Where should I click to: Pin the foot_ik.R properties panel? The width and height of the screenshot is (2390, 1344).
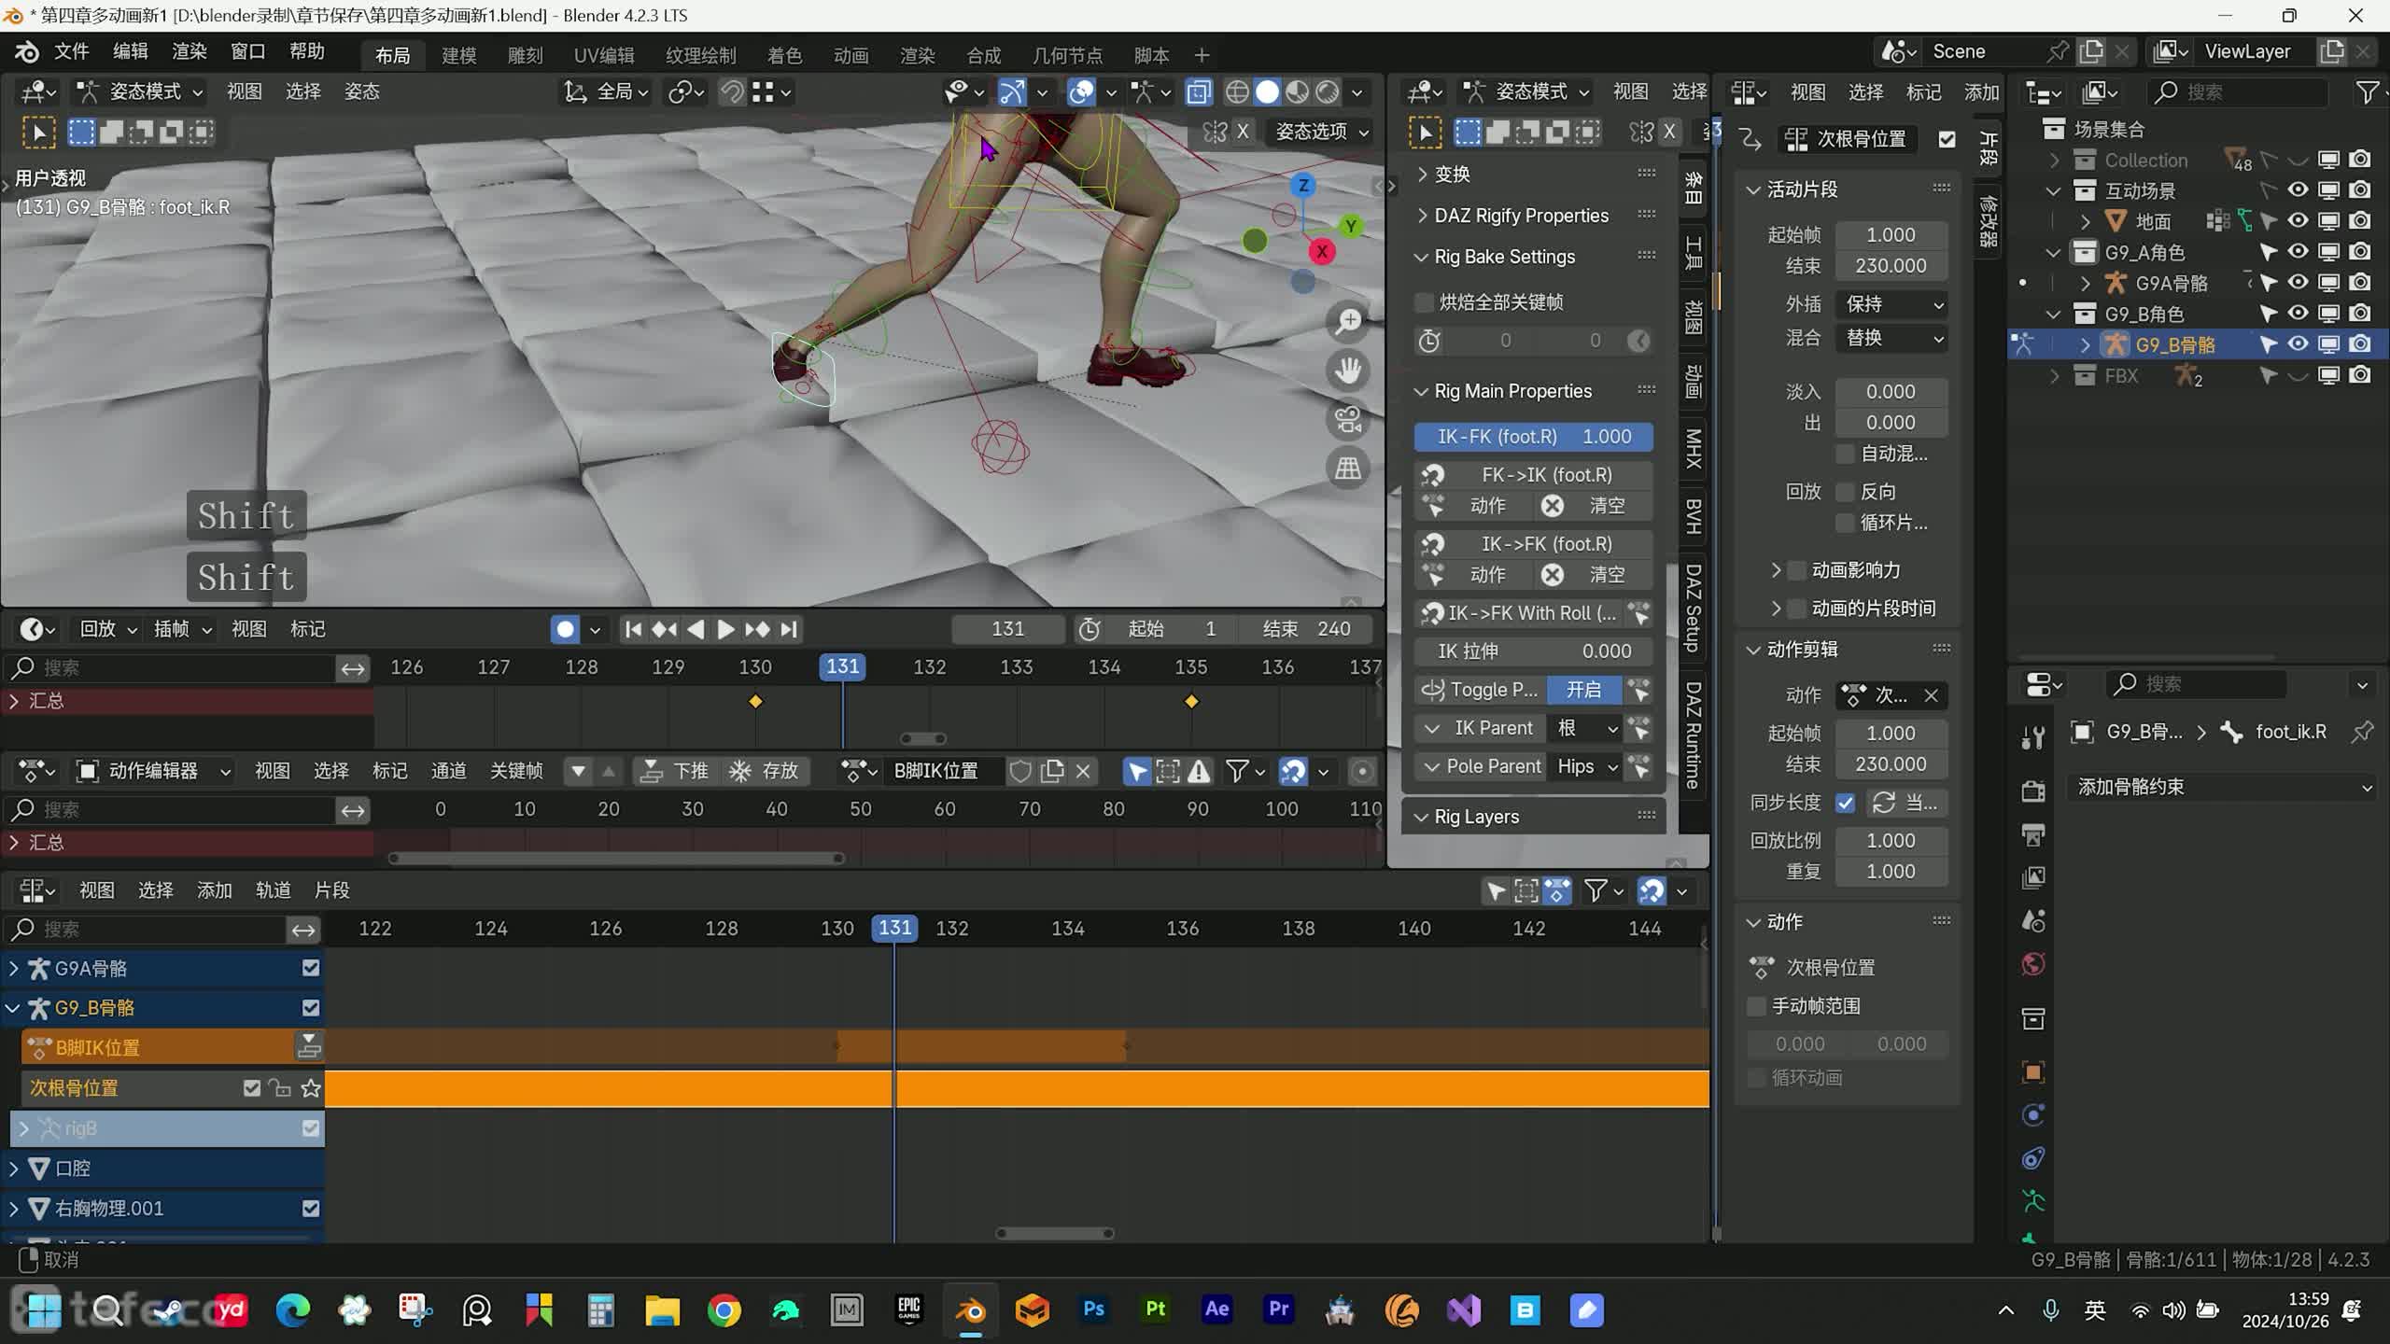click(x=2362, y=732)
